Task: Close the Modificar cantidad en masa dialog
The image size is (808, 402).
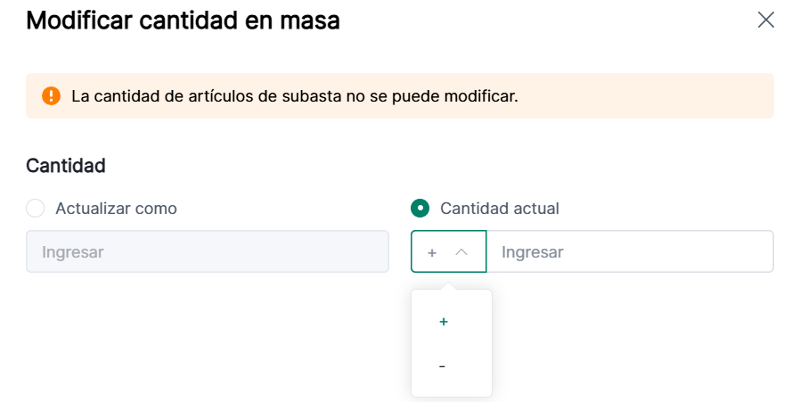Action: coord(765,20)
